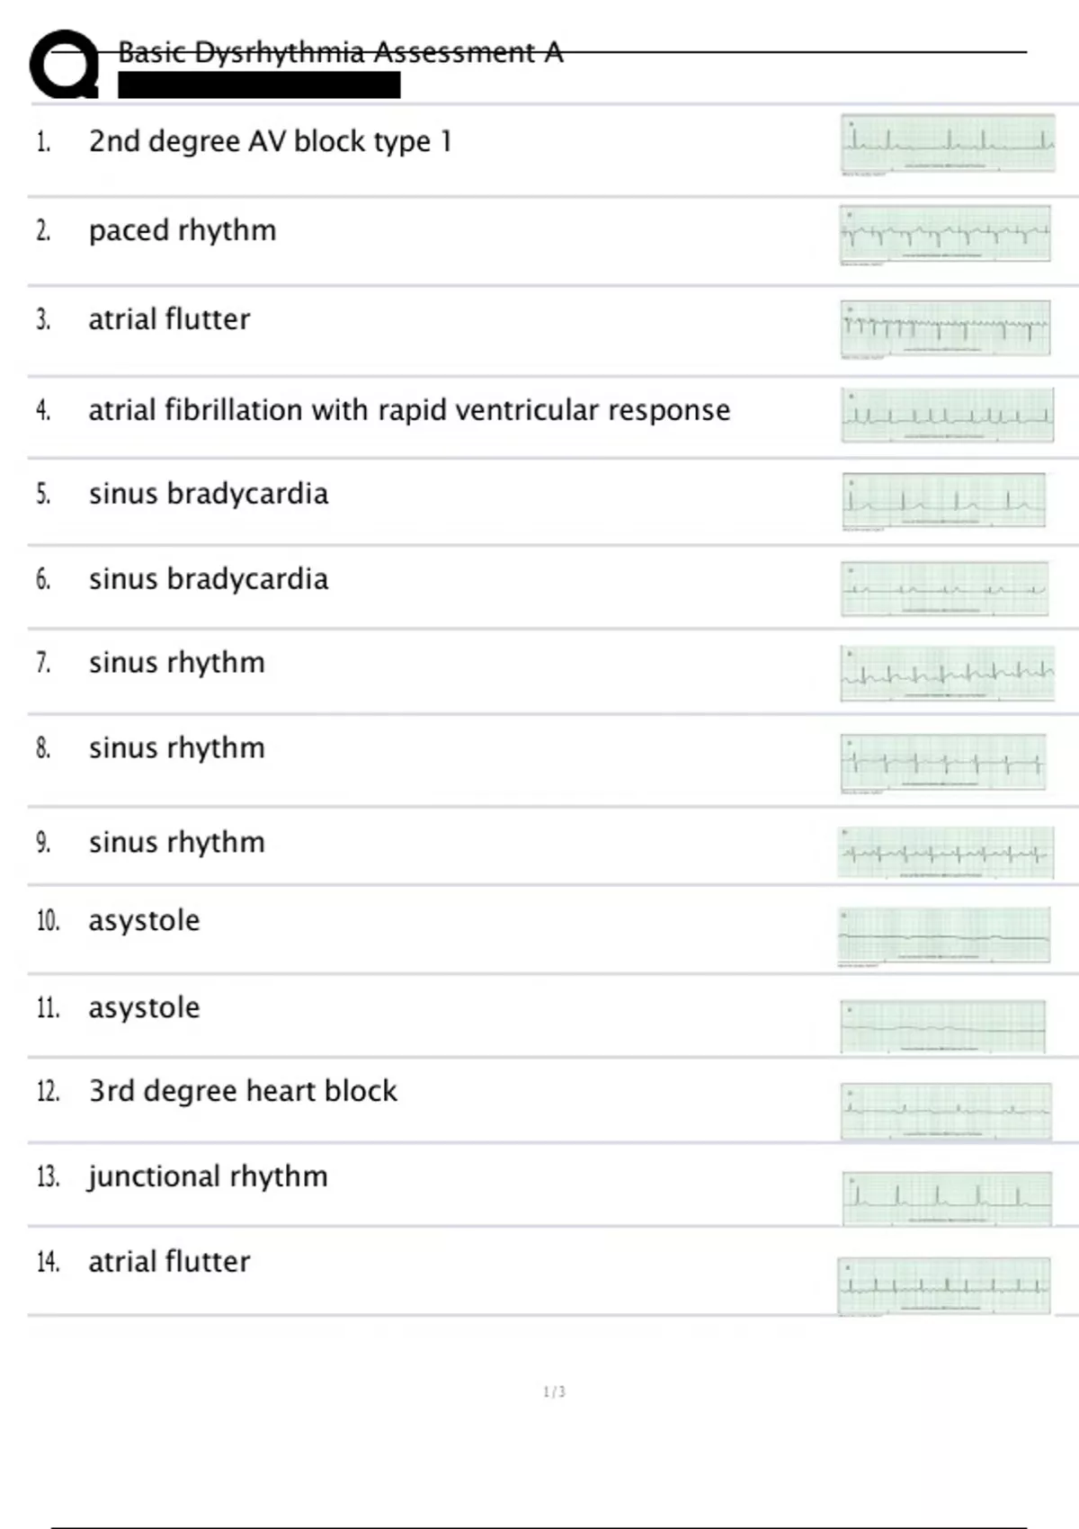The width and height of the screenshot is (1079, 1529).
Task: Click the Basic Dysrhythmia Assessment A title
Action: pyautogui.click(x=340, y=53)
